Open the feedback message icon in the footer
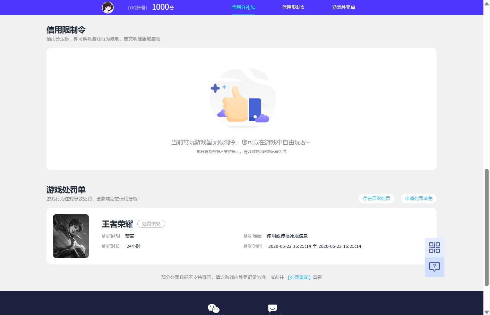 pos(272,307)
